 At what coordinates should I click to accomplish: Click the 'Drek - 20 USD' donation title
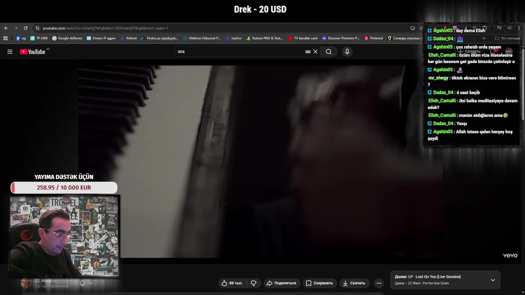(260, 9)
